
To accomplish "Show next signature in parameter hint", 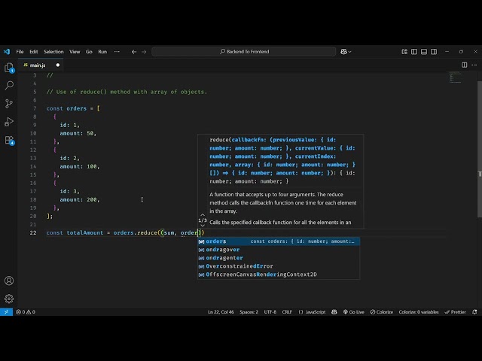I will [x=203, y=226].
